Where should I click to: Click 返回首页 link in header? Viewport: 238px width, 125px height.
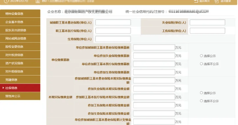(x=204, y=1)
